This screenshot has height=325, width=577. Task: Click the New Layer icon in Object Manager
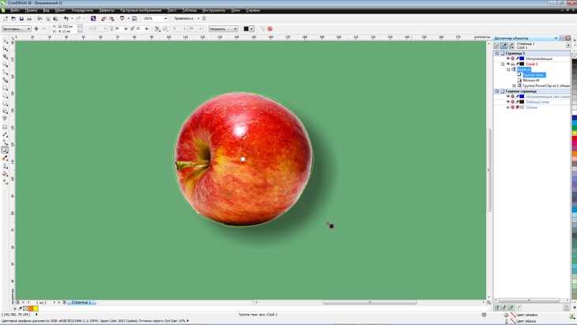click(497, 308)
